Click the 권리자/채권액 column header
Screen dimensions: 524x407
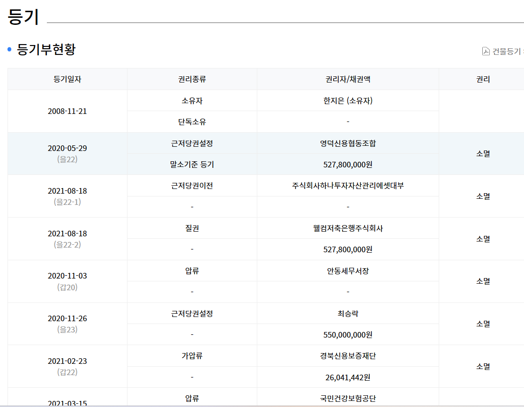[348, 79]
